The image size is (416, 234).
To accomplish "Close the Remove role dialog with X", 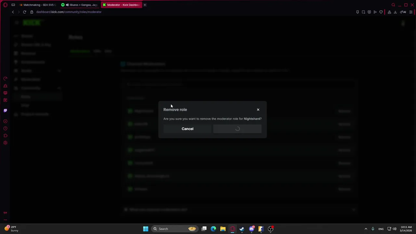I will click(258, 110).
